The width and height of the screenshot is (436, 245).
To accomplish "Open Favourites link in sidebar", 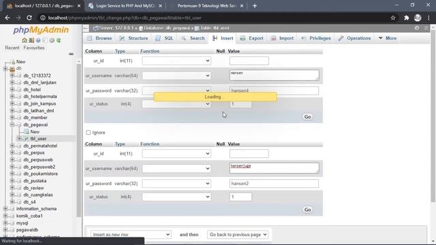I will pyautogui.click(x=34, y=48).
